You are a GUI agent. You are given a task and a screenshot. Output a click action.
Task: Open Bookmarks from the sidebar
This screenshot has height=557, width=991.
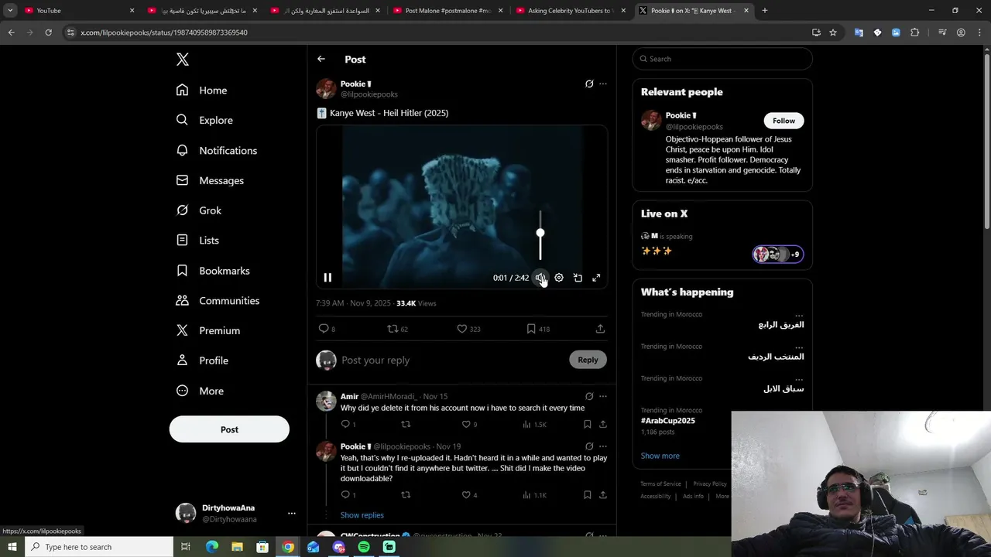(213, 271)
